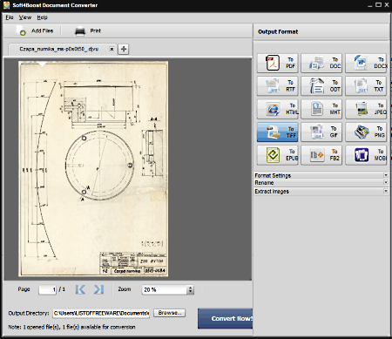
Task: Expand the Format Settings section
Action: [321, 175]
